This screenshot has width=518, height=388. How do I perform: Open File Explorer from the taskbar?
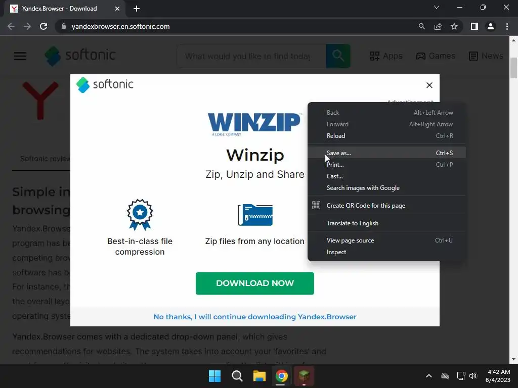pyautogui.click(x=260, y=376)
